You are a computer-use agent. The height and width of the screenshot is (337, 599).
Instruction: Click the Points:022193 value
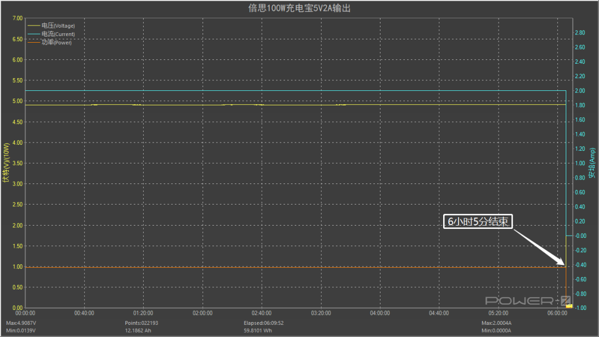[x=141, y=323]
